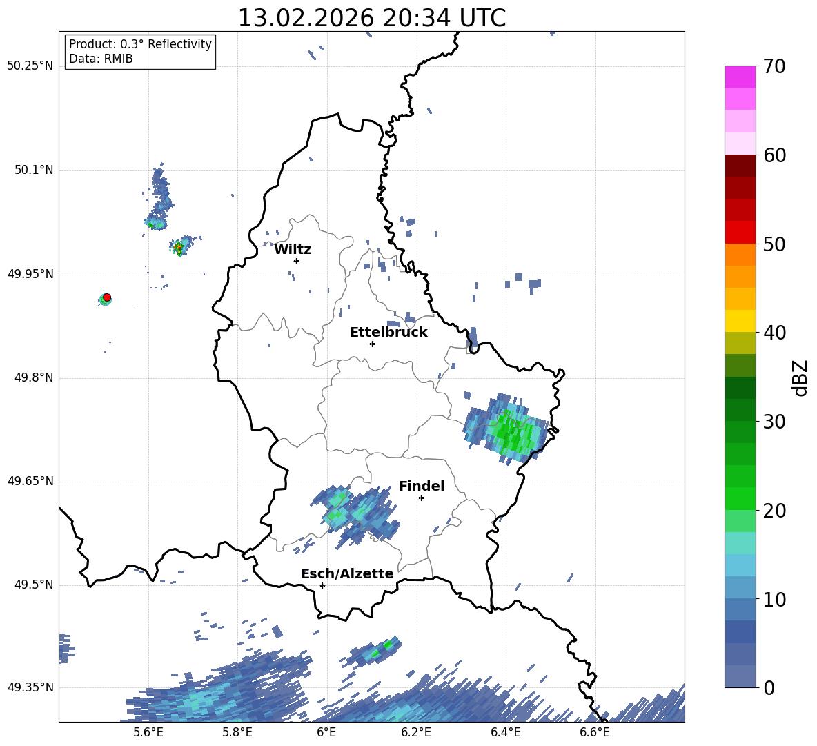
Task: Click the 49.35°N latitude label
Action: (x=30, y=687)
